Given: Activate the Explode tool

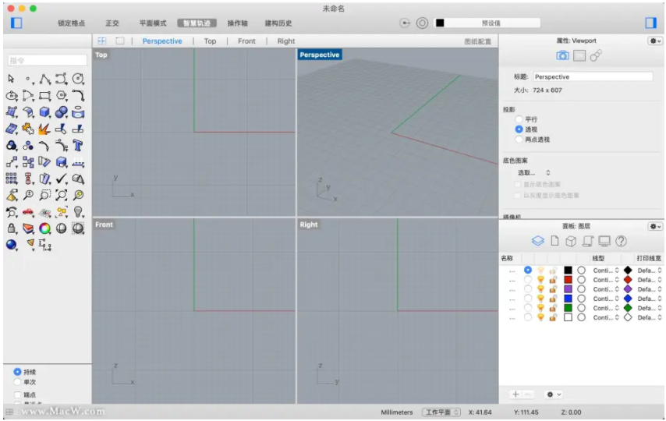Looking at the screenshot, I should tap(44, 129).
